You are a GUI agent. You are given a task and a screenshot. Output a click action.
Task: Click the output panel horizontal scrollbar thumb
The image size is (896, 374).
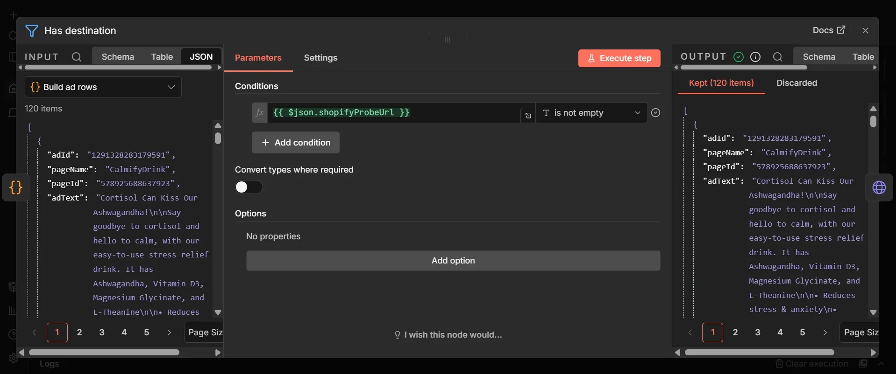pos(759,353)
